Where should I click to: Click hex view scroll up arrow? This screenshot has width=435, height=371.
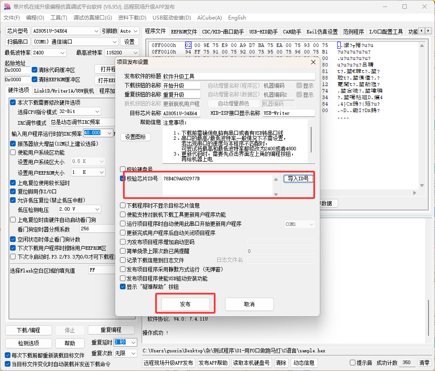[x=422, y=46]
